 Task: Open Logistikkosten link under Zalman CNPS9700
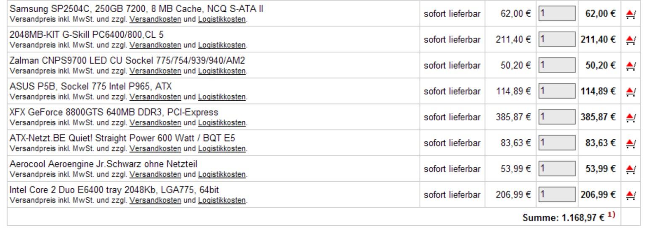[x=222, y=71]
